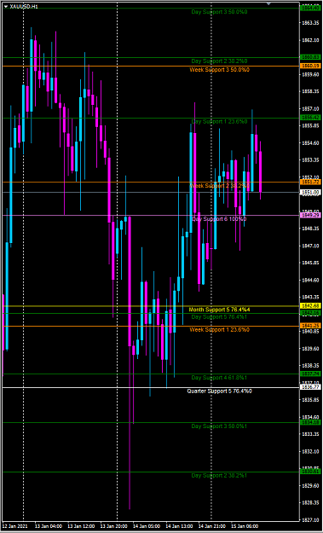The height and width of the screenshot is (533, 323).
Task: Click the Day Support 4 61.8%1 label
Action: [x=219, y=378]
